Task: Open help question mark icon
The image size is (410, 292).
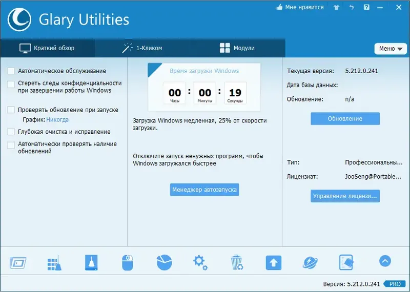Action: [366, 7]
